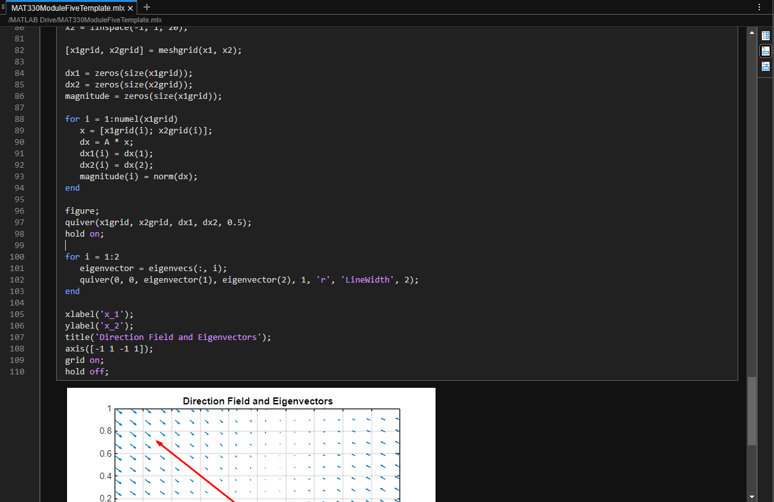Close the MAT330ModuleFiveTemplate.mlx tab
Viewport: 774px width, 502px height.
pyautogui.click(x=131, y=8)
